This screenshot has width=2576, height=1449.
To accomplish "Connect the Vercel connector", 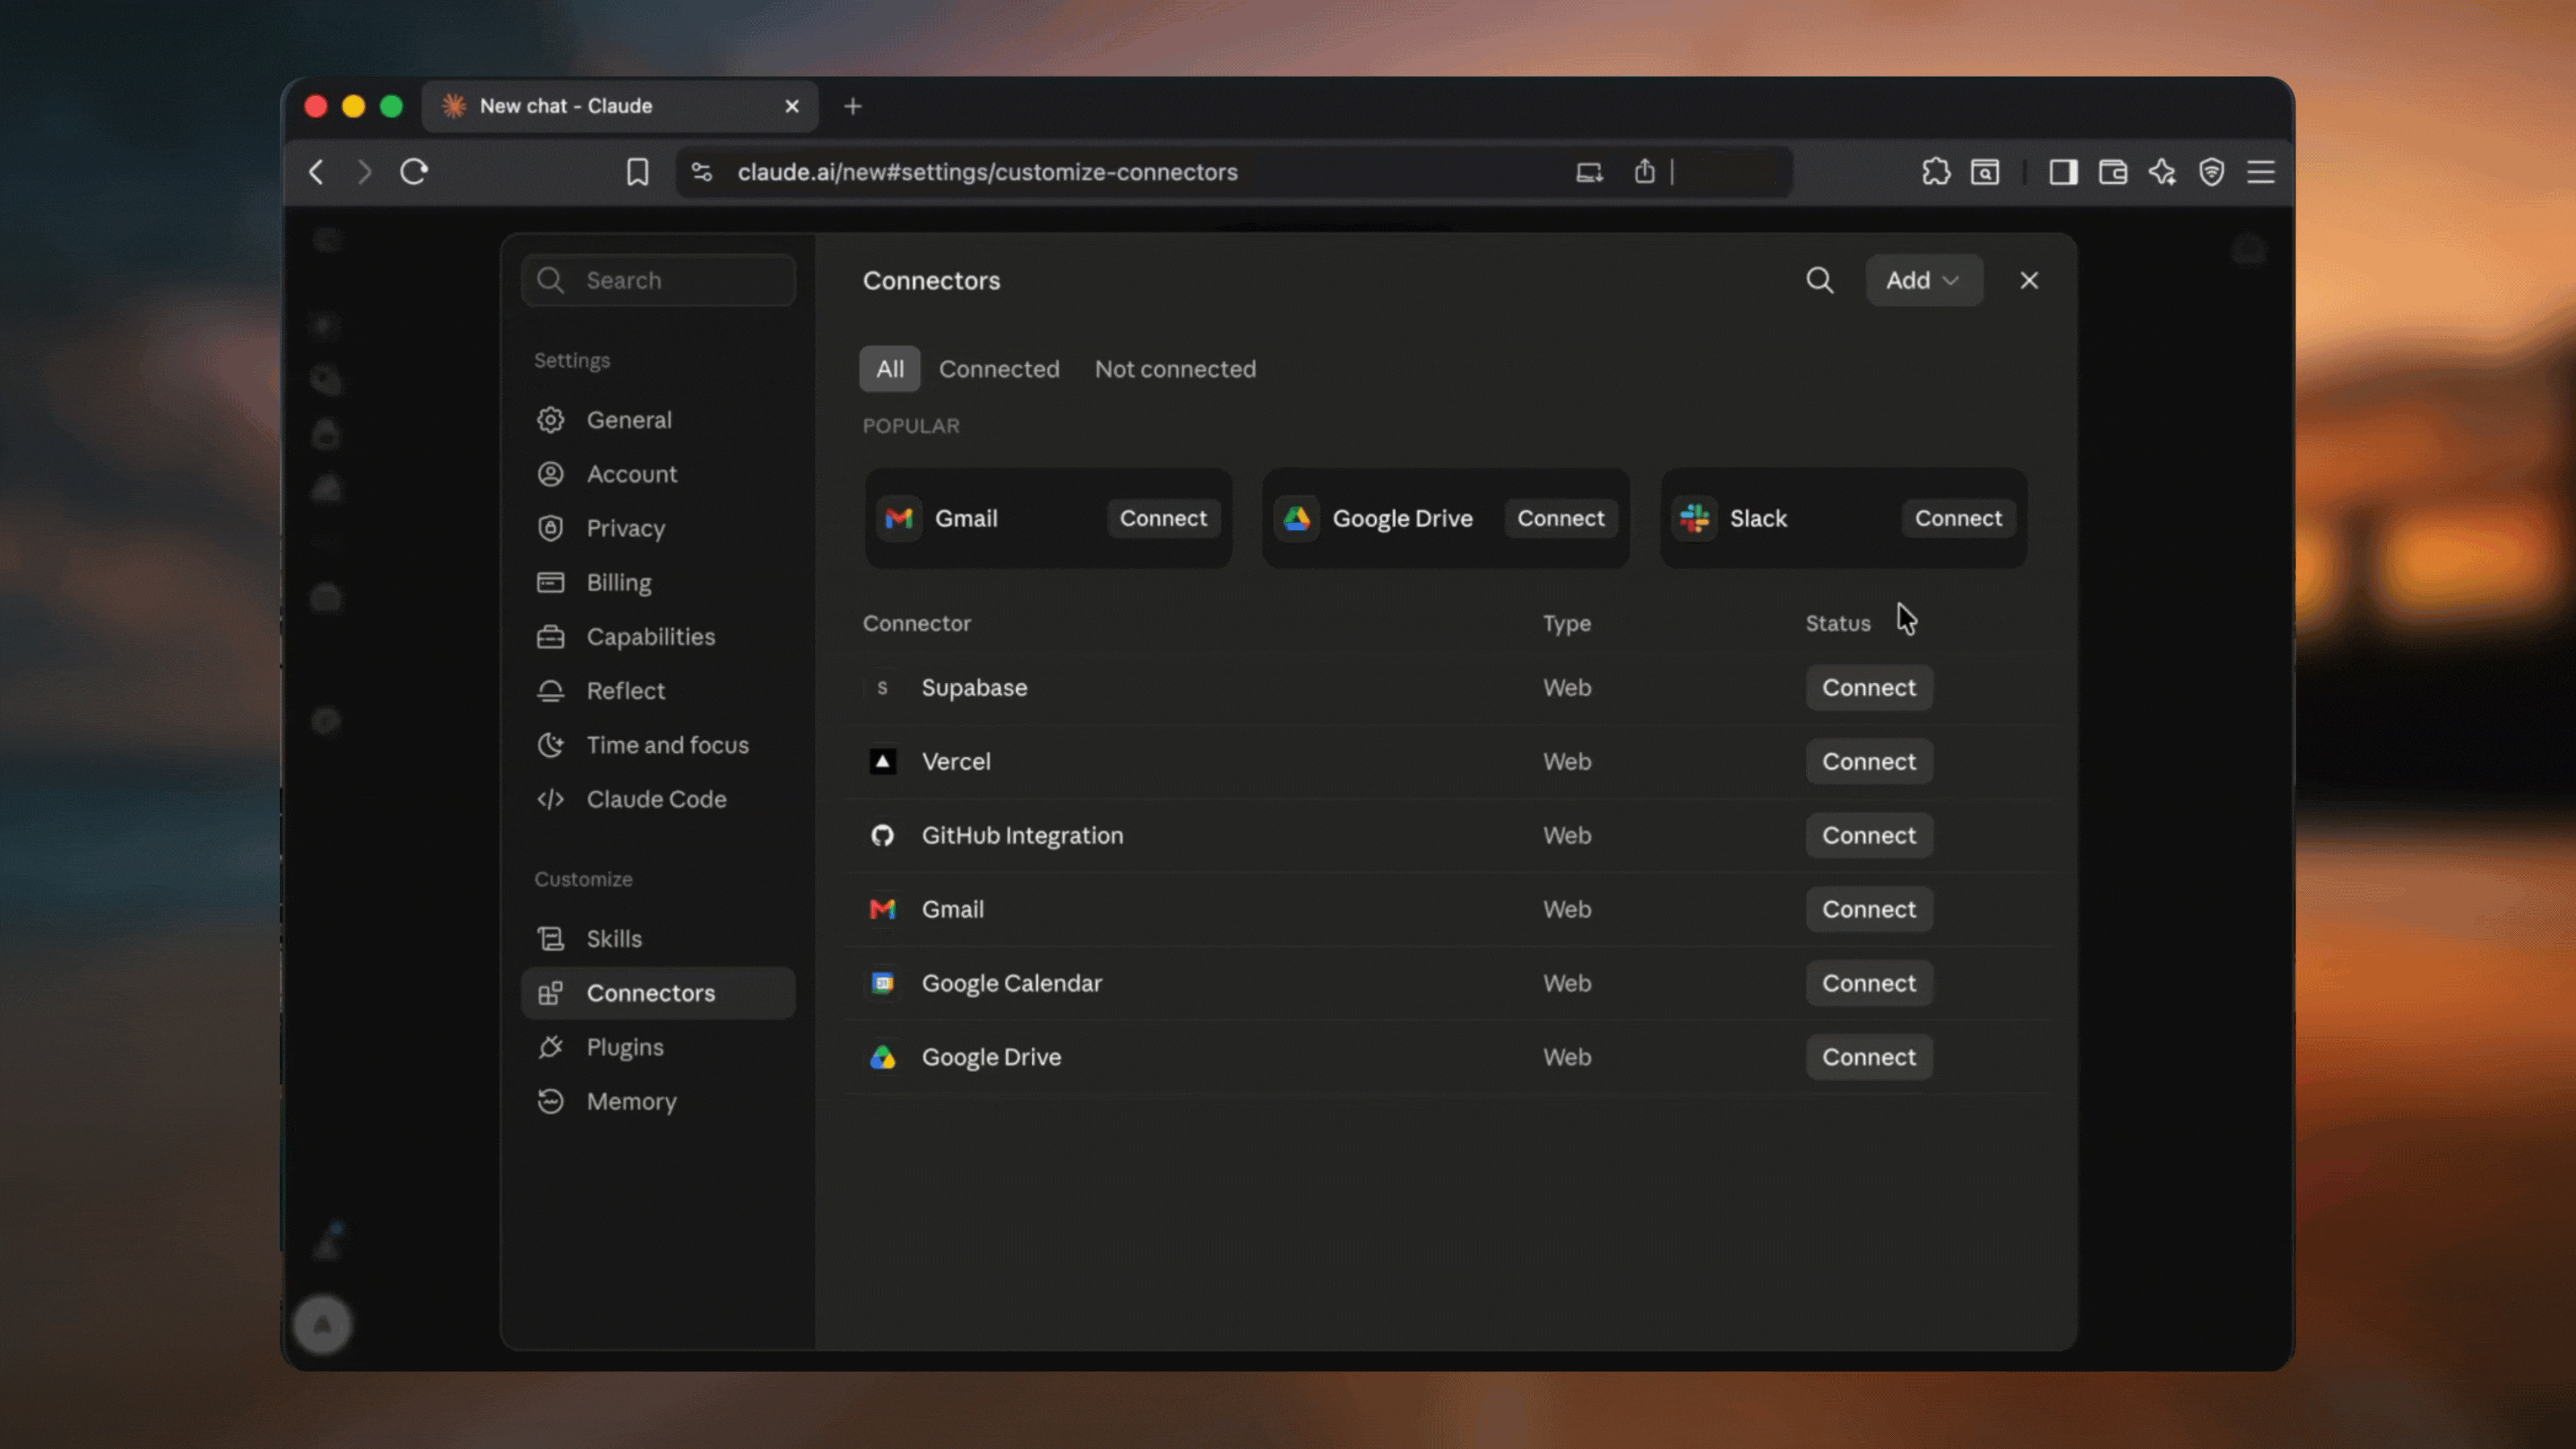I will (1869, 762).
